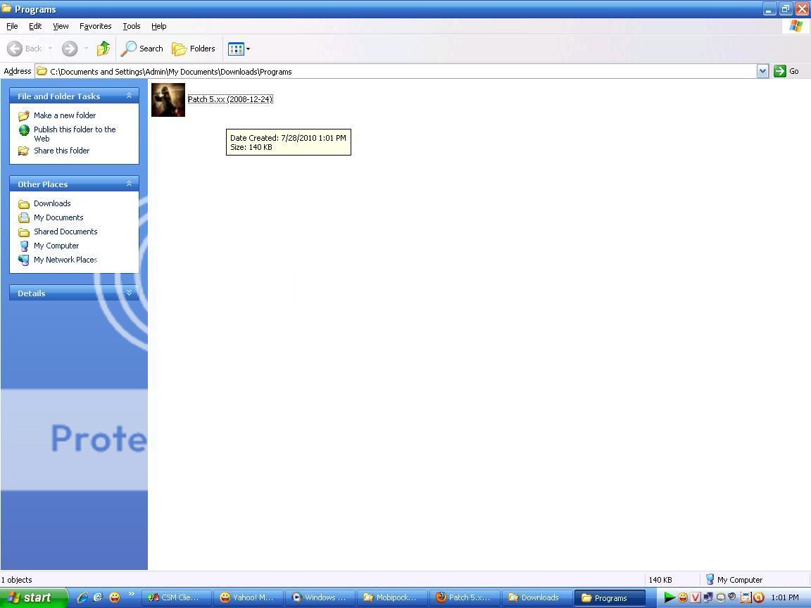Click the My Computer icon in sidebar

click(24, 246)
